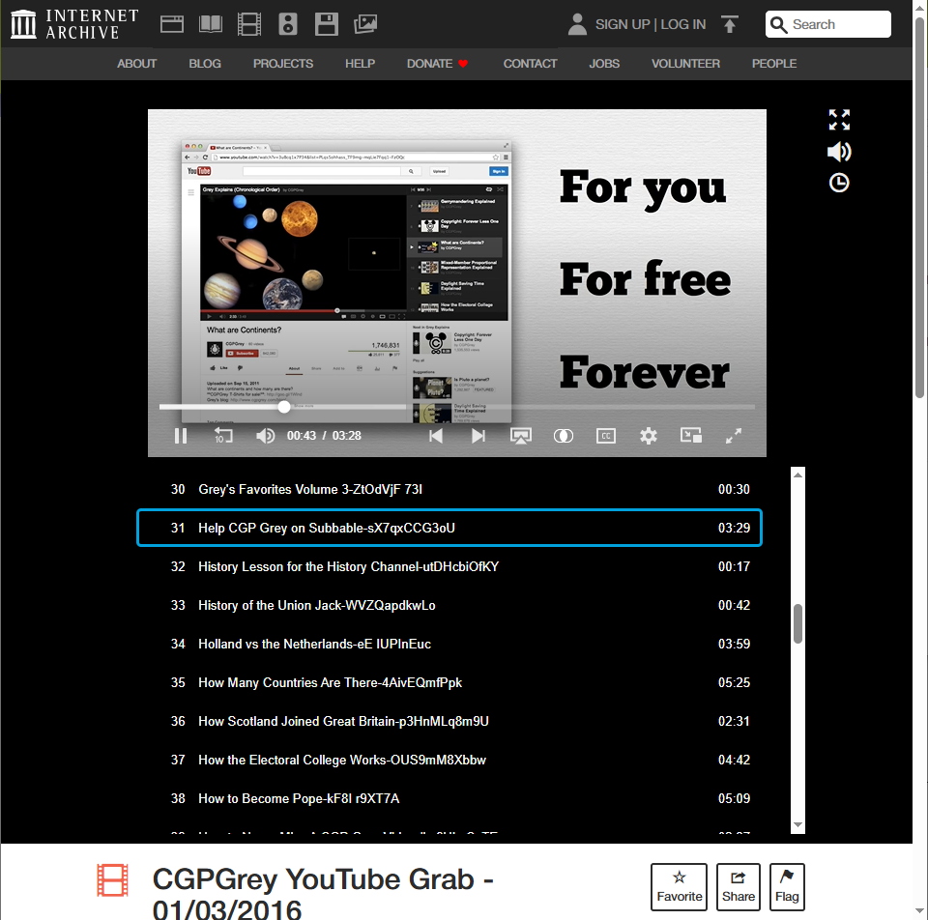Open the Internet Archive home logo

[x=74, y=24]
